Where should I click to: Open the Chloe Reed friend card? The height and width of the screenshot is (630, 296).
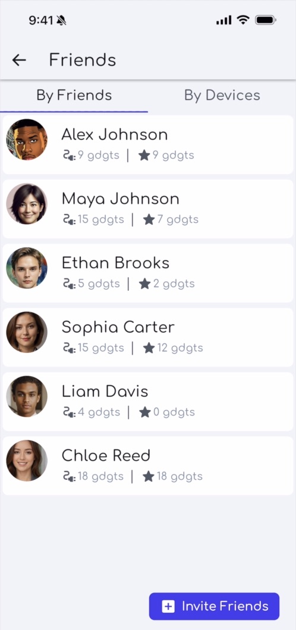click(x=148, y=465)
